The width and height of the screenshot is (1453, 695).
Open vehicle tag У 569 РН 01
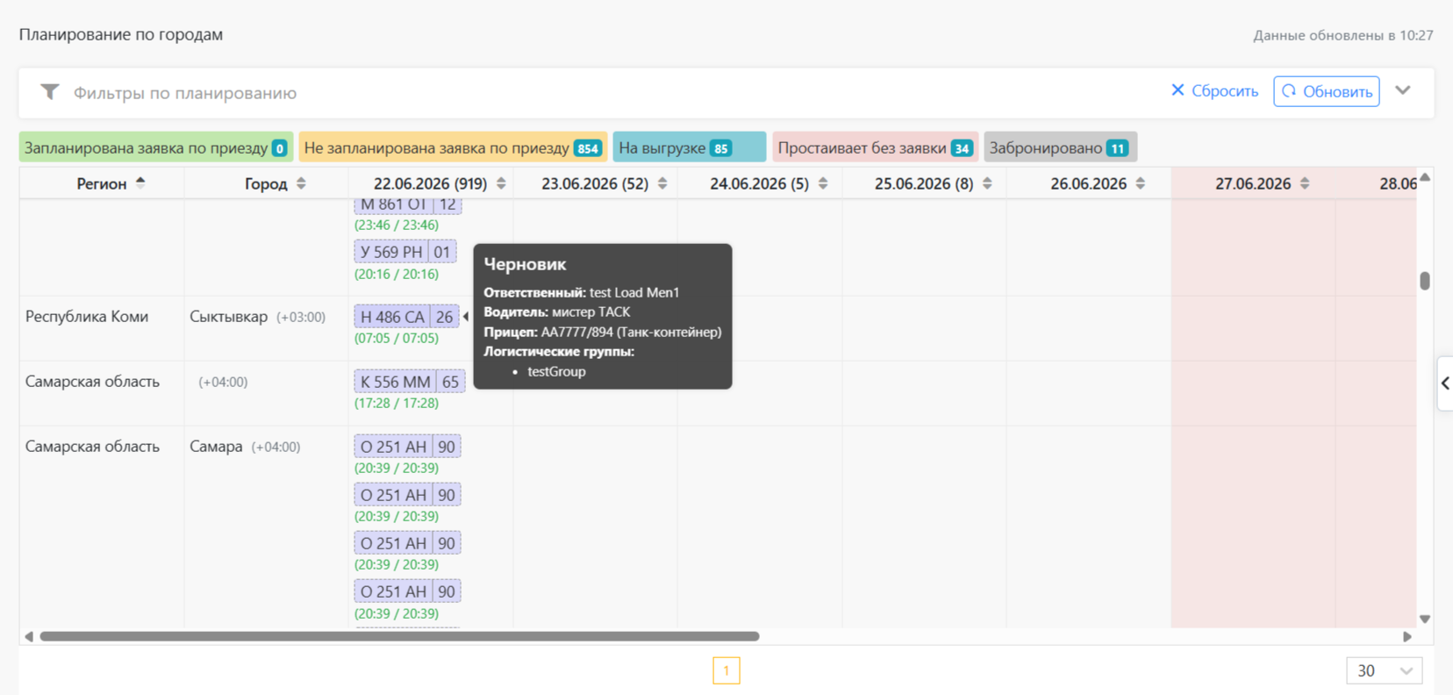point(405,252)
